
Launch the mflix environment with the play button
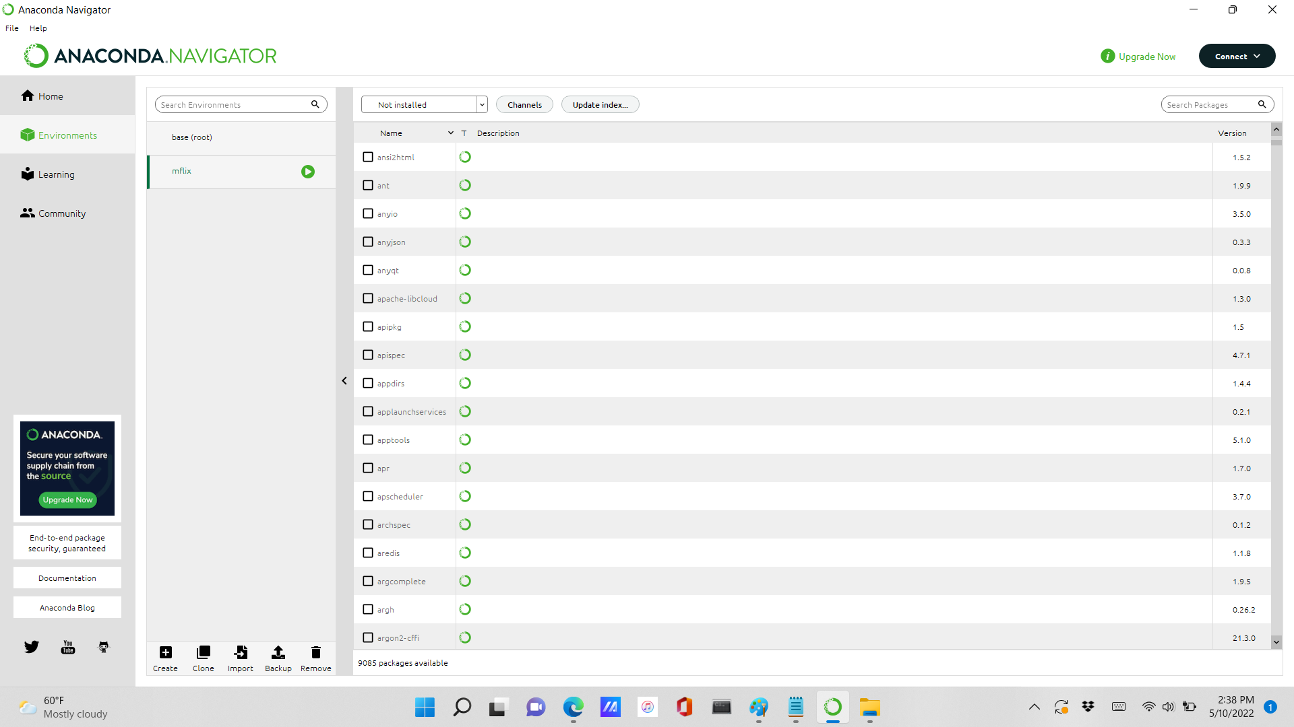[x=308, y=171]
